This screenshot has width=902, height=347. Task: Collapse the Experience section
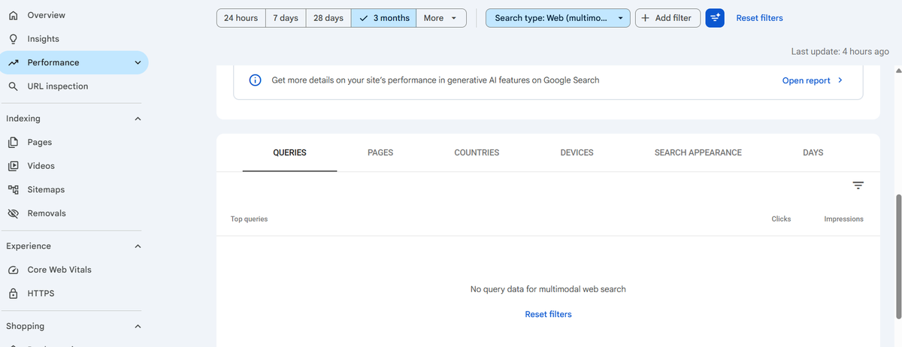click(138, 246)
